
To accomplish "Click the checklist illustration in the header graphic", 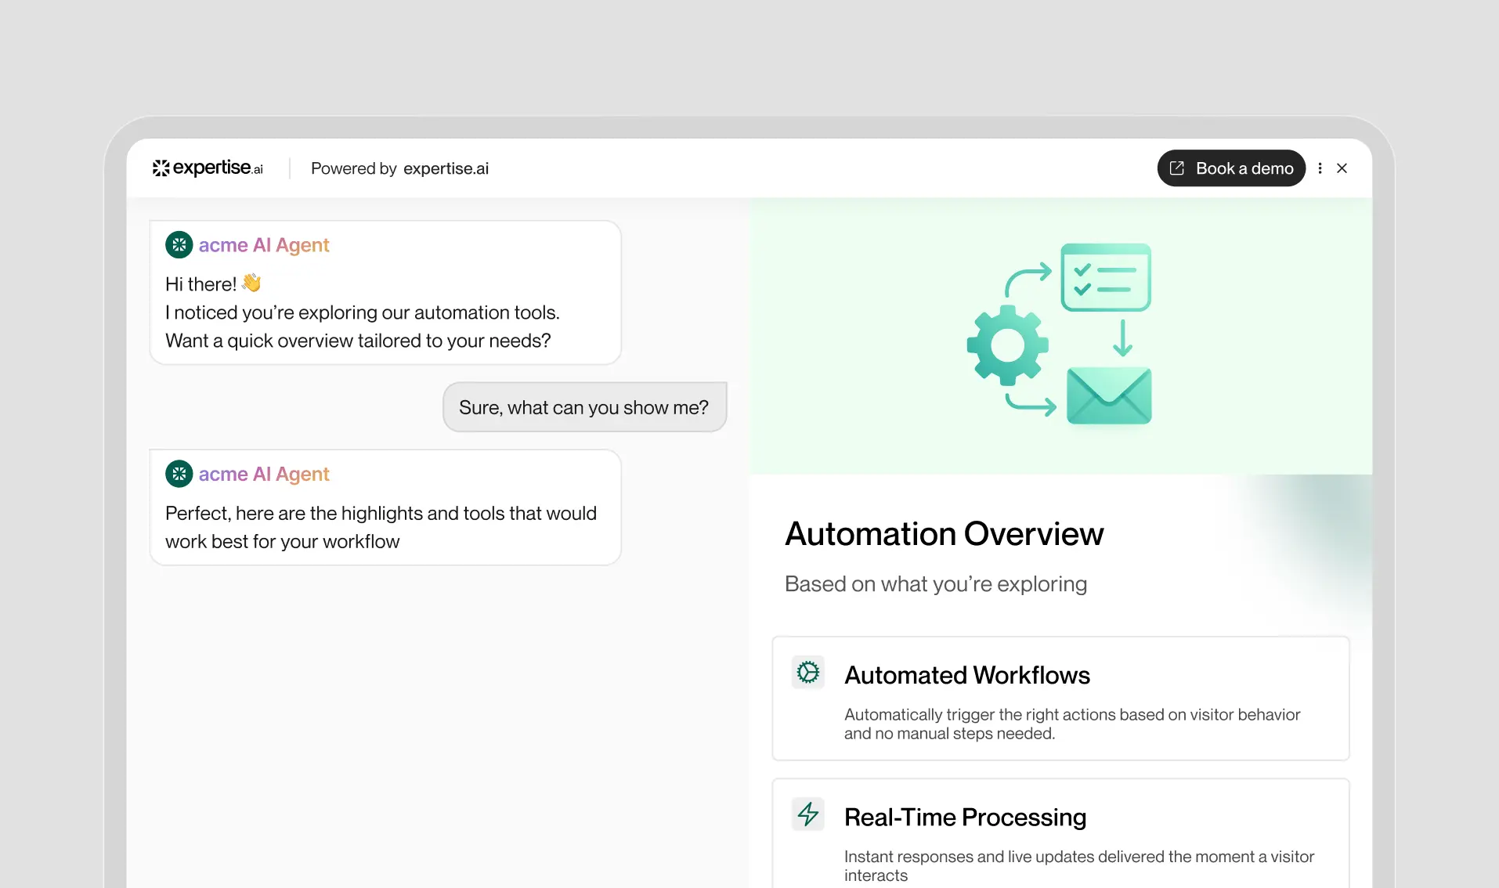I will coord(1106,278).
